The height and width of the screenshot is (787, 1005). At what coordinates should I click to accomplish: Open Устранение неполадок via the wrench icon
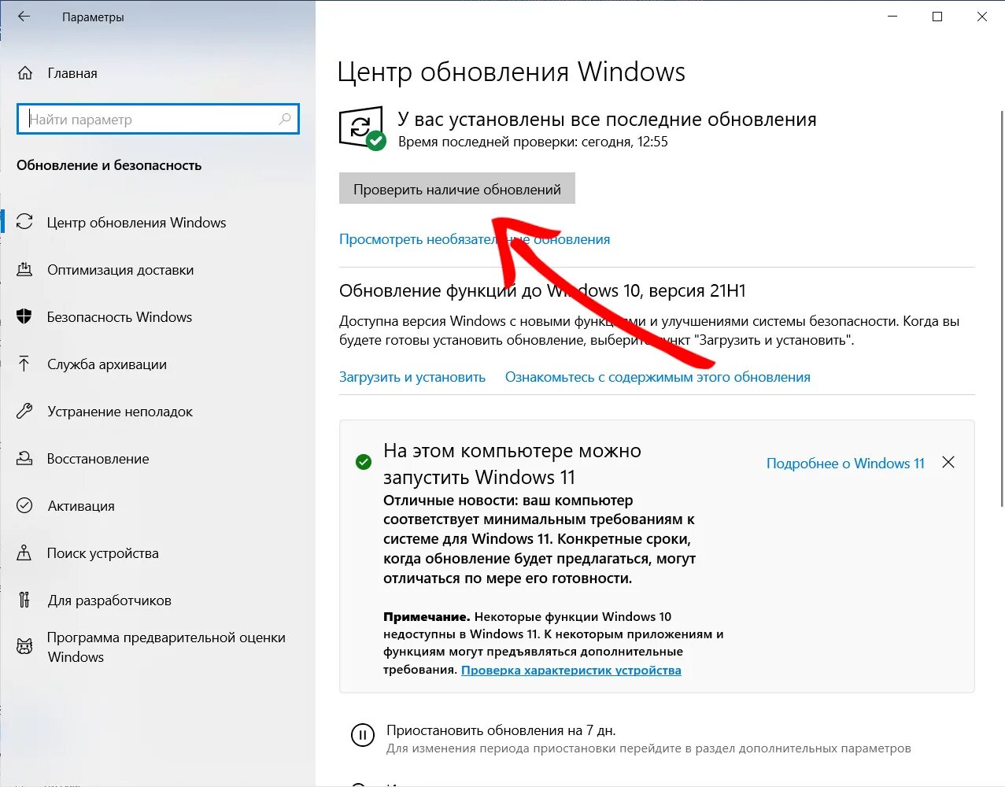24,411
